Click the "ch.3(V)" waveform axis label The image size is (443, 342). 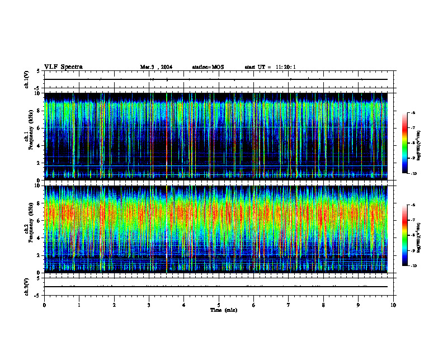27,287
